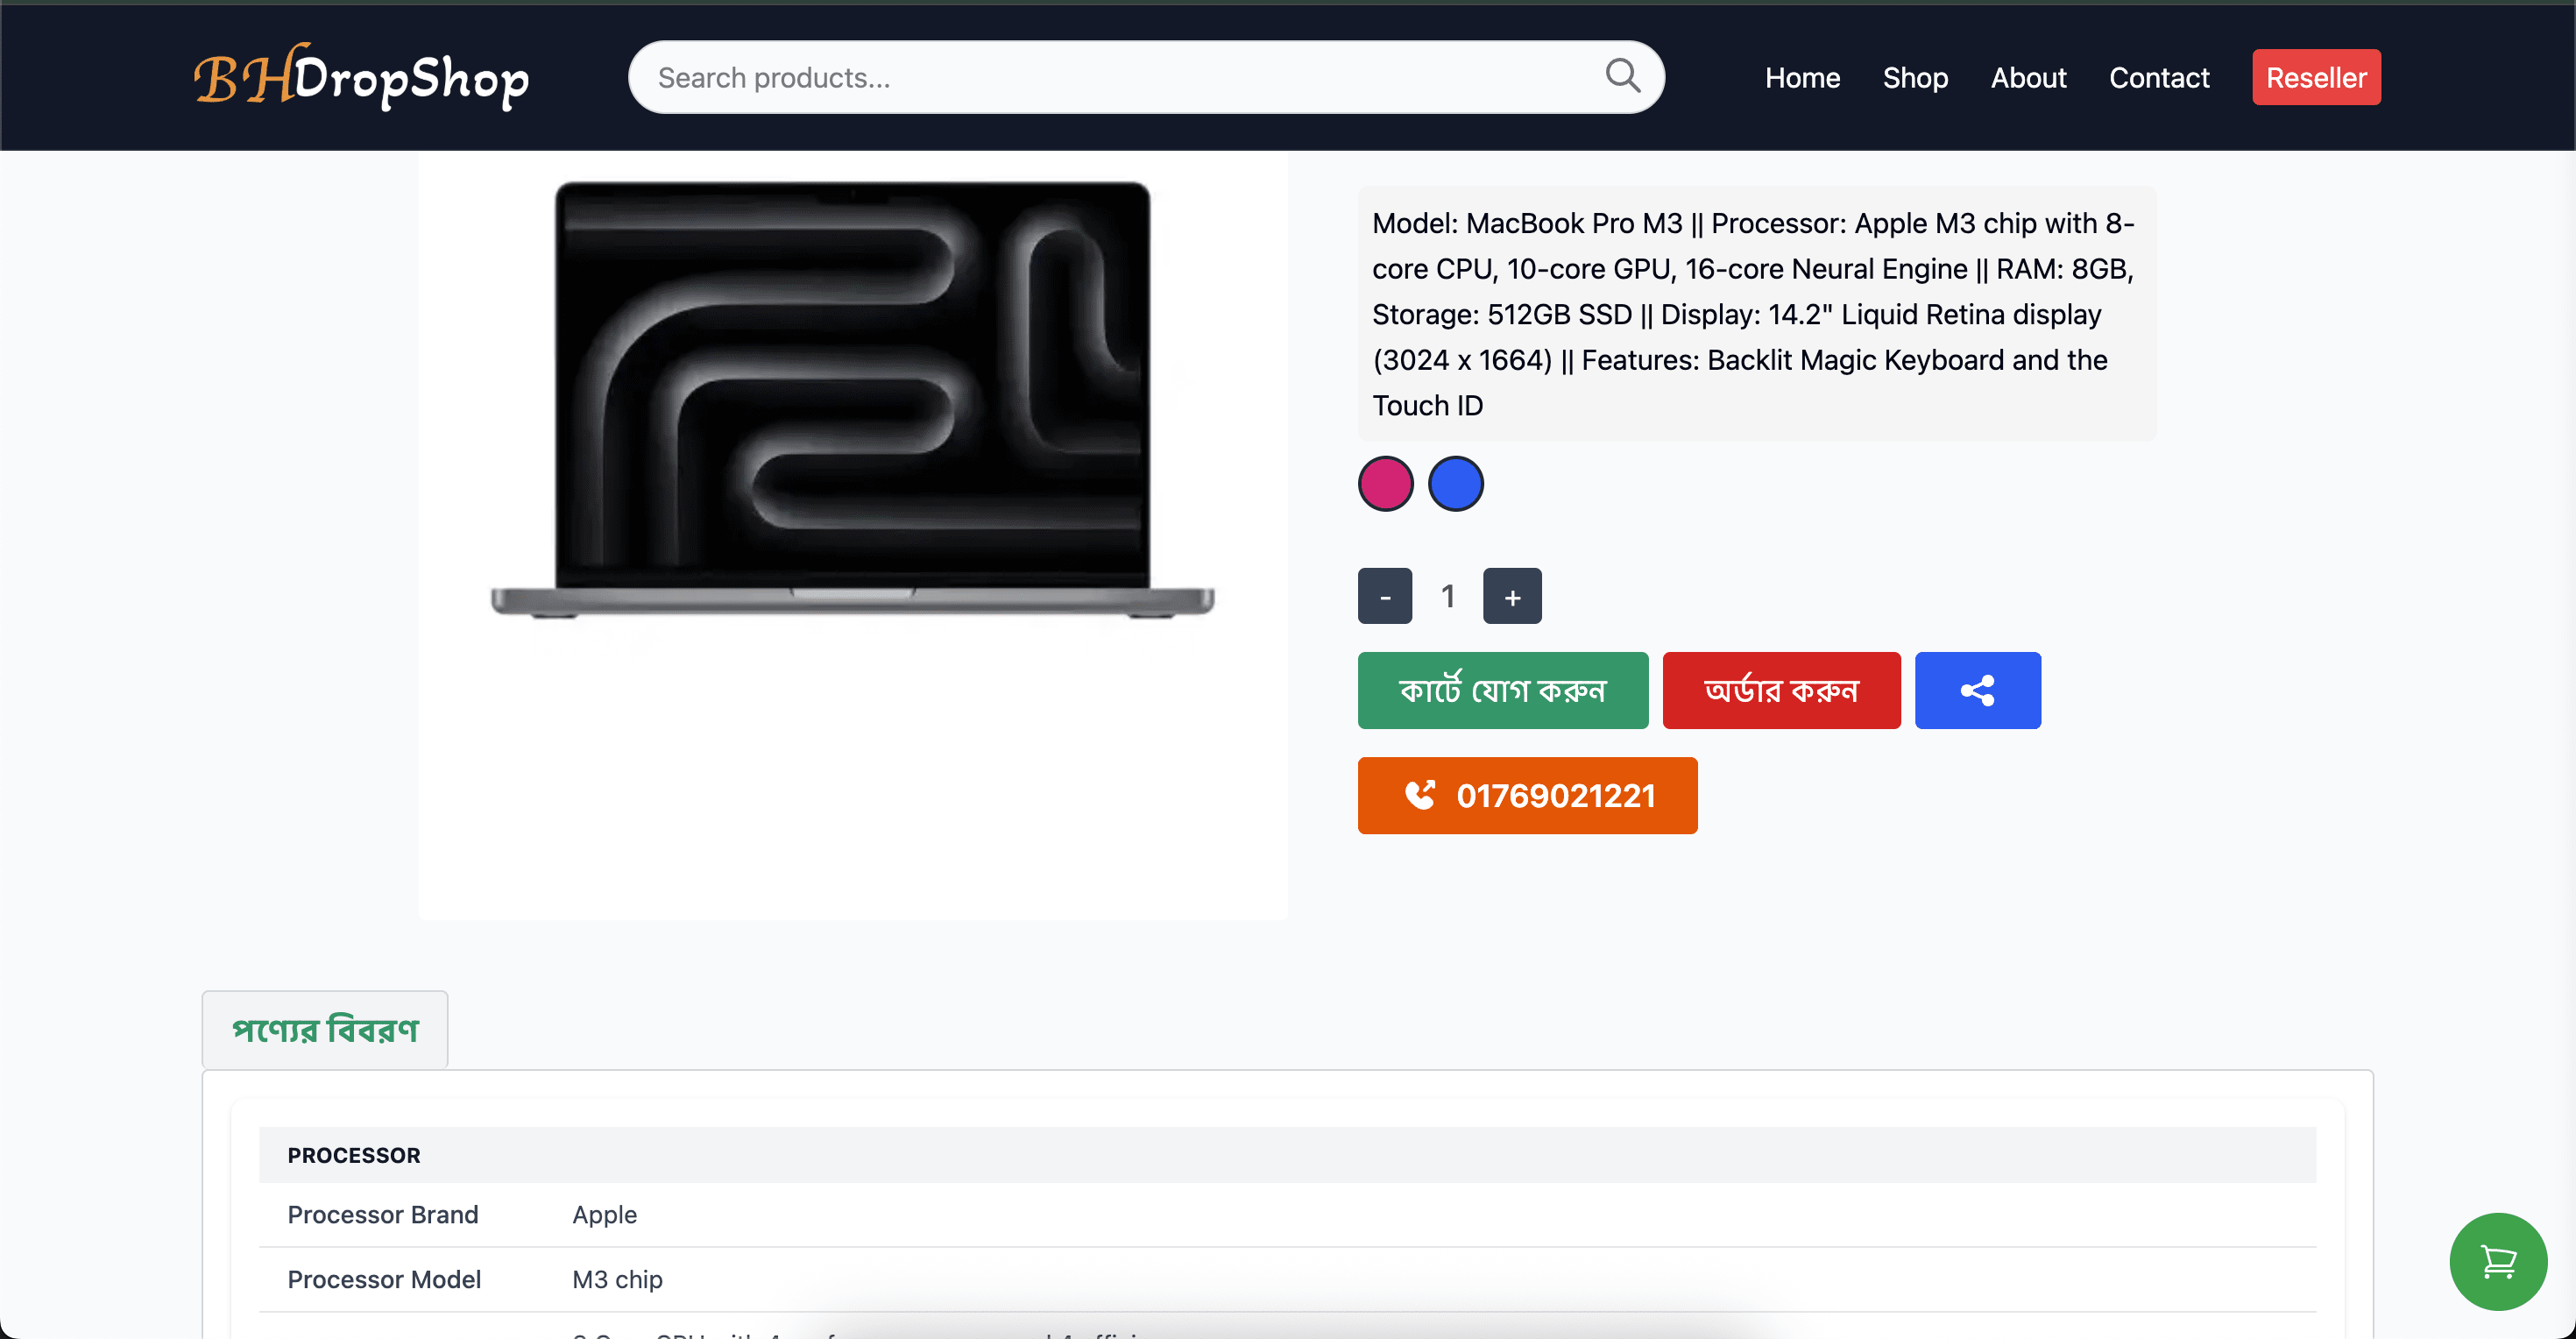Click the red Reseller button
The height and width of the screenshot is (1339, 2576).
point(2315,77)
